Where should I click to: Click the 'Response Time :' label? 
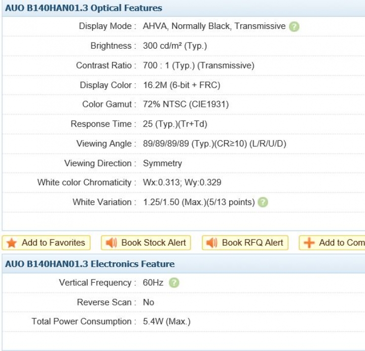click(x=103, y=124)
